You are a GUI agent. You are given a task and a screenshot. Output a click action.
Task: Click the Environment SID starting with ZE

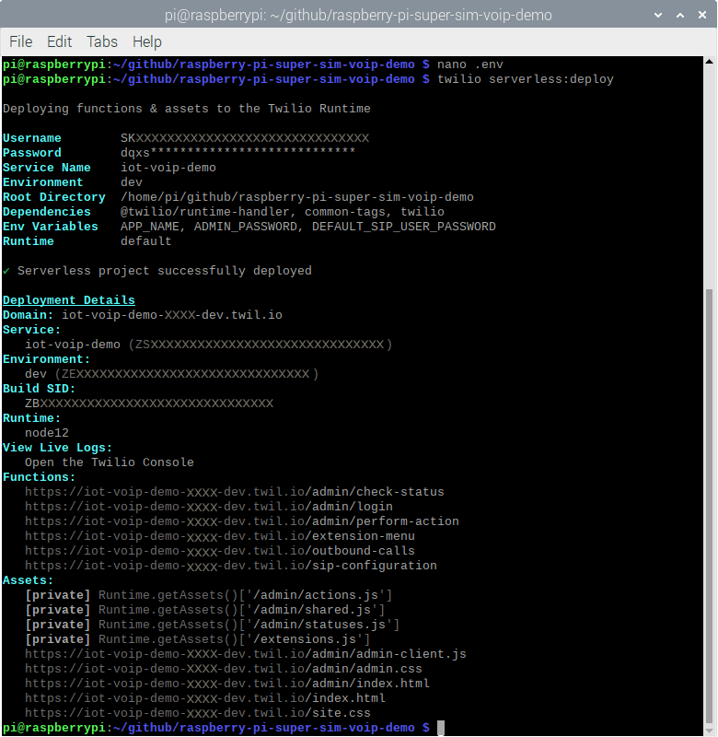pyautogui.click(x=187, y=374)
